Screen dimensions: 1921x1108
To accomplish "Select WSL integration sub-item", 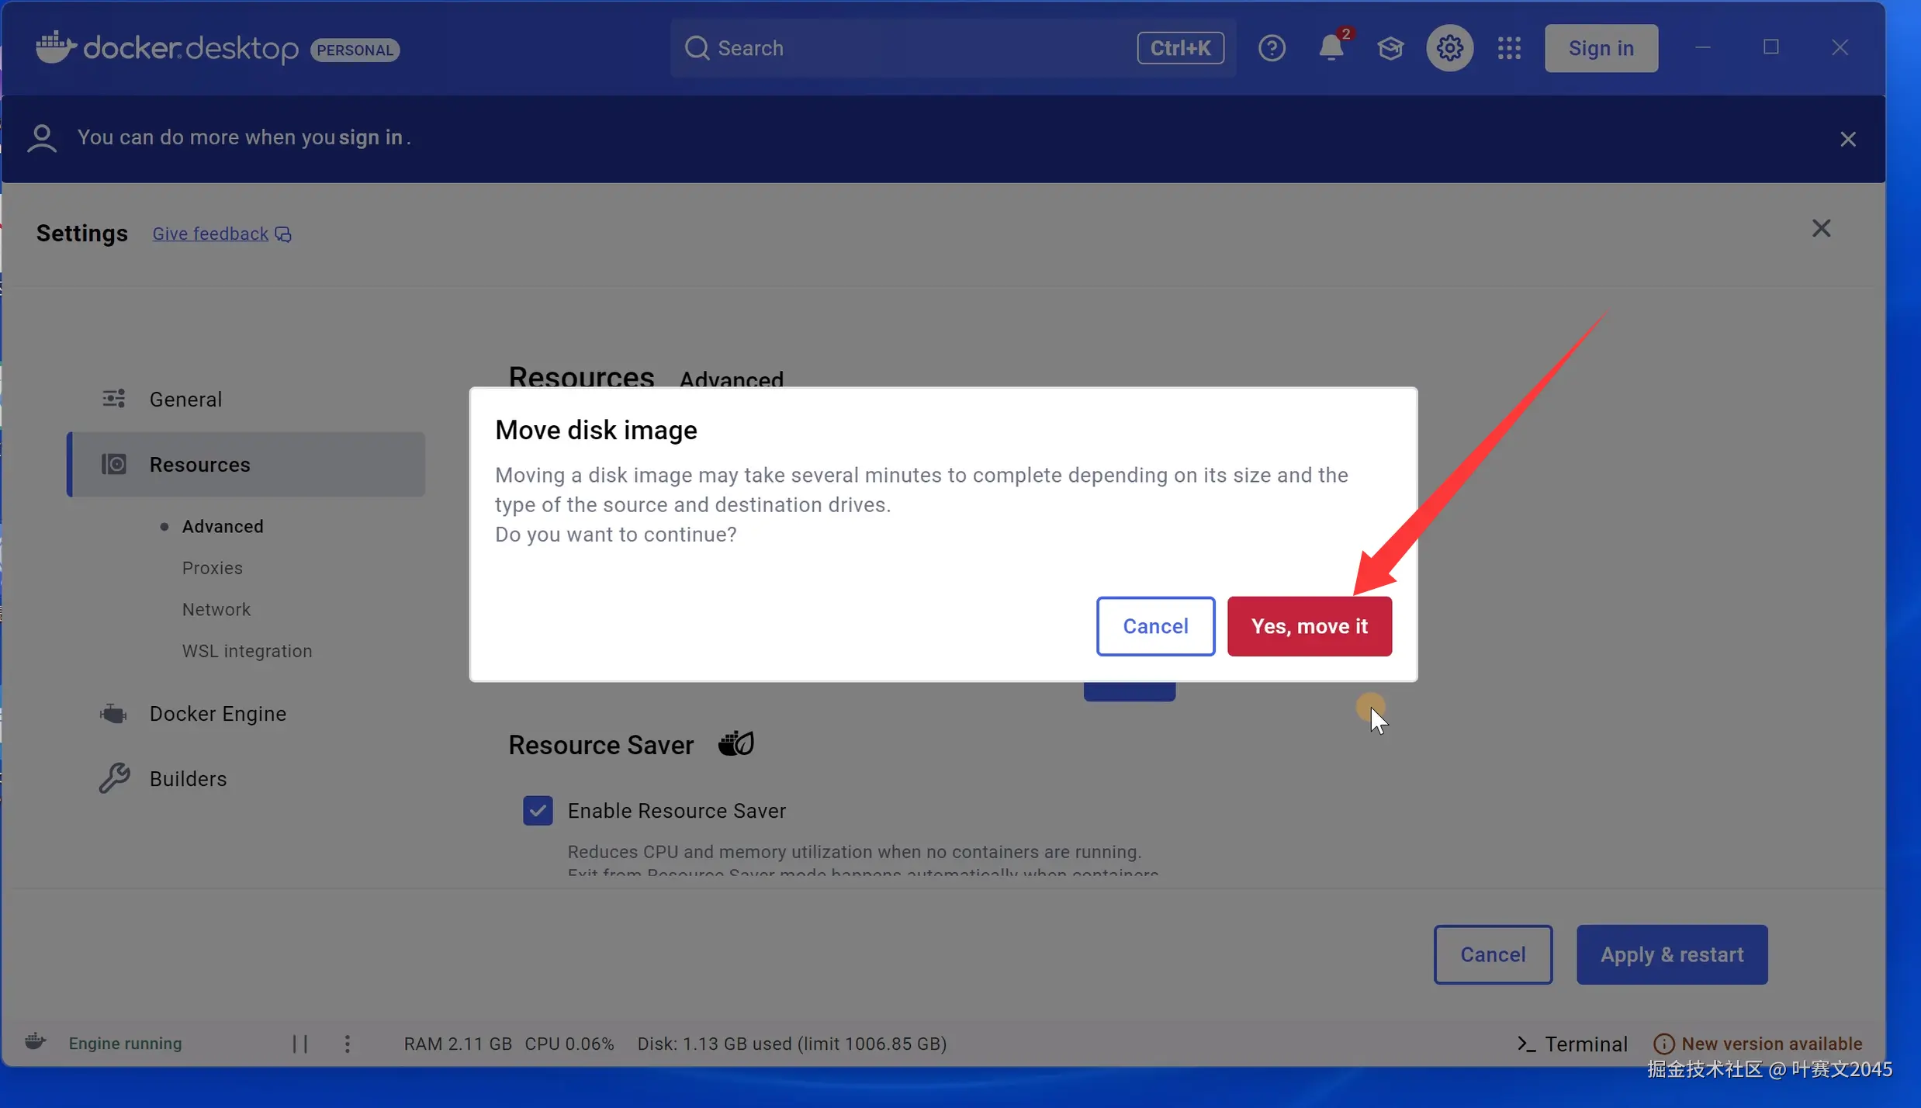I will point(247,651).
